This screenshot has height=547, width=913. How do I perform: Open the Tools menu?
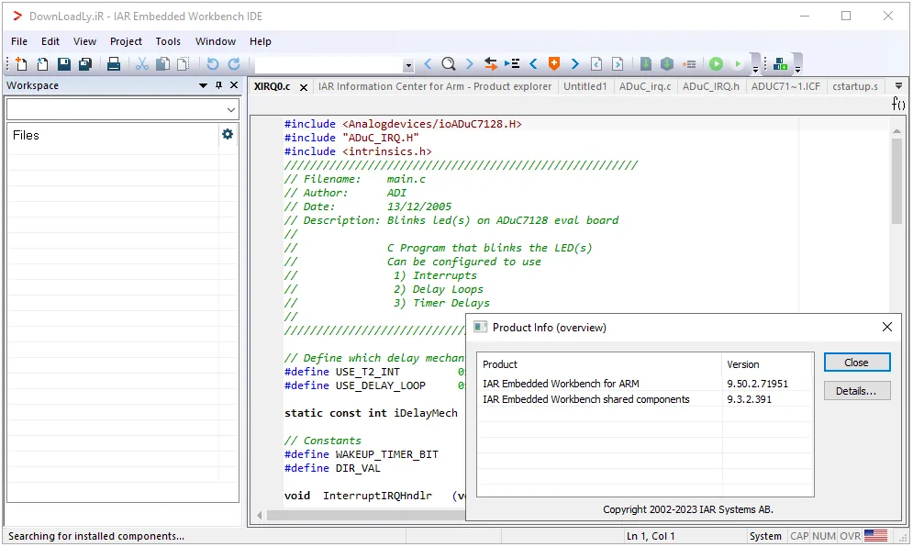[168, 41]
